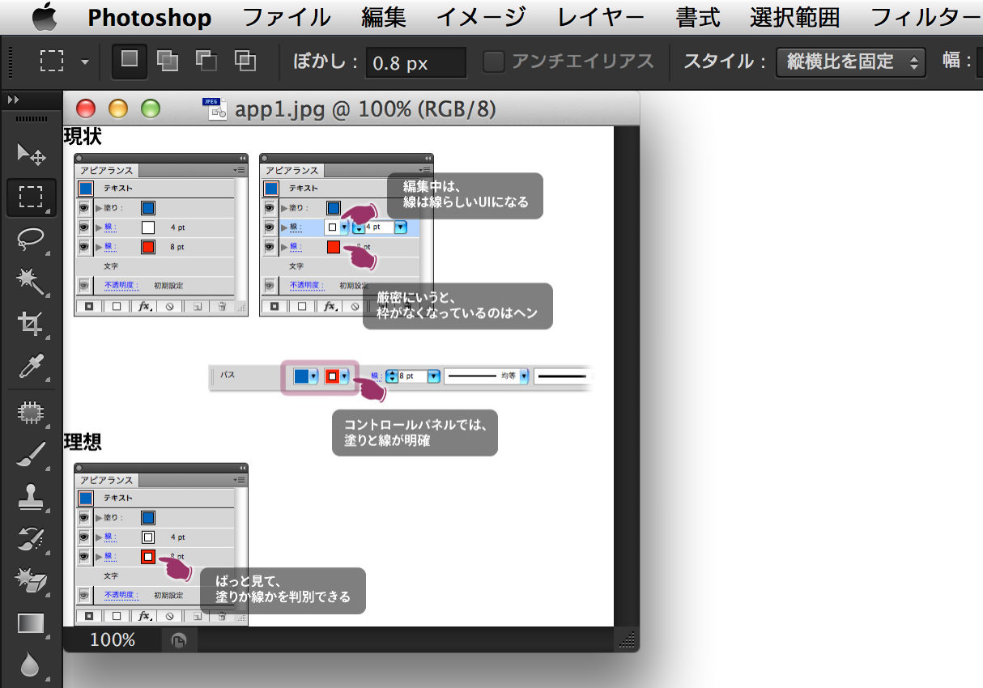The width and height of the screenshot is (983, 688).
Task: Click the 100% zoom field in the status bar
Action: click(x=113, y=640)
